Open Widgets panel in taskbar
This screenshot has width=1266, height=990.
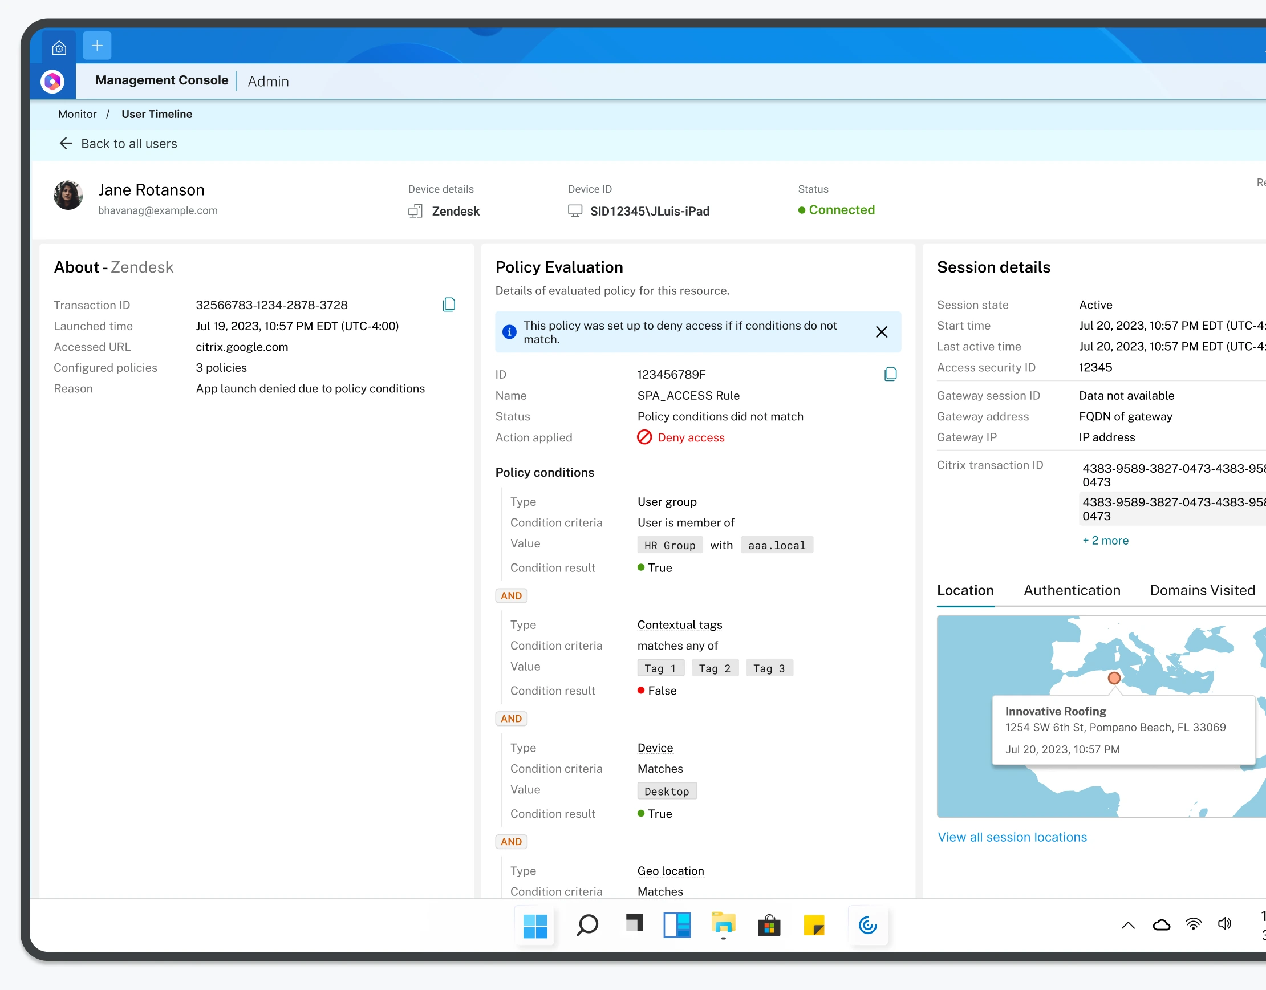(x=676, y=925)
